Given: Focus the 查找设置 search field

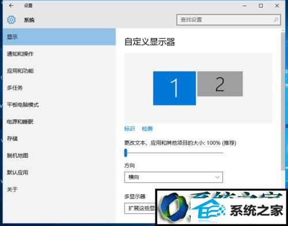Looking at the screenshot, I should click(229, 20).
